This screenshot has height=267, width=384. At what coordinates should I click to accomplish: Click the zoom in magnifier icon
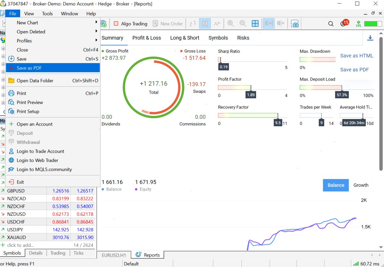[230, 24]
